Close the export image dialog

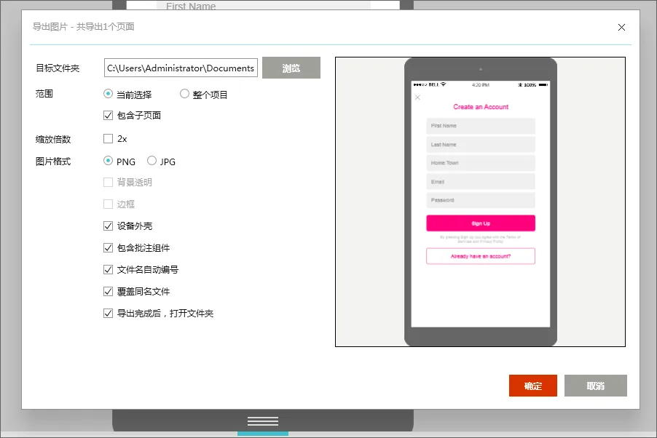(621, 28)
